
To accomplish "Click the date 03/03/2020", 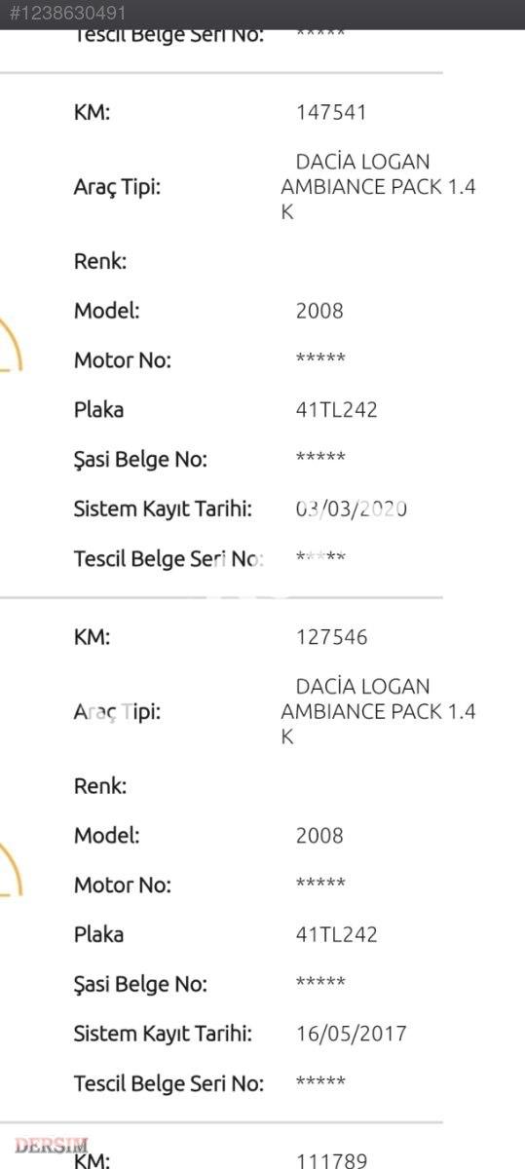I will click(x=352, y=509).
